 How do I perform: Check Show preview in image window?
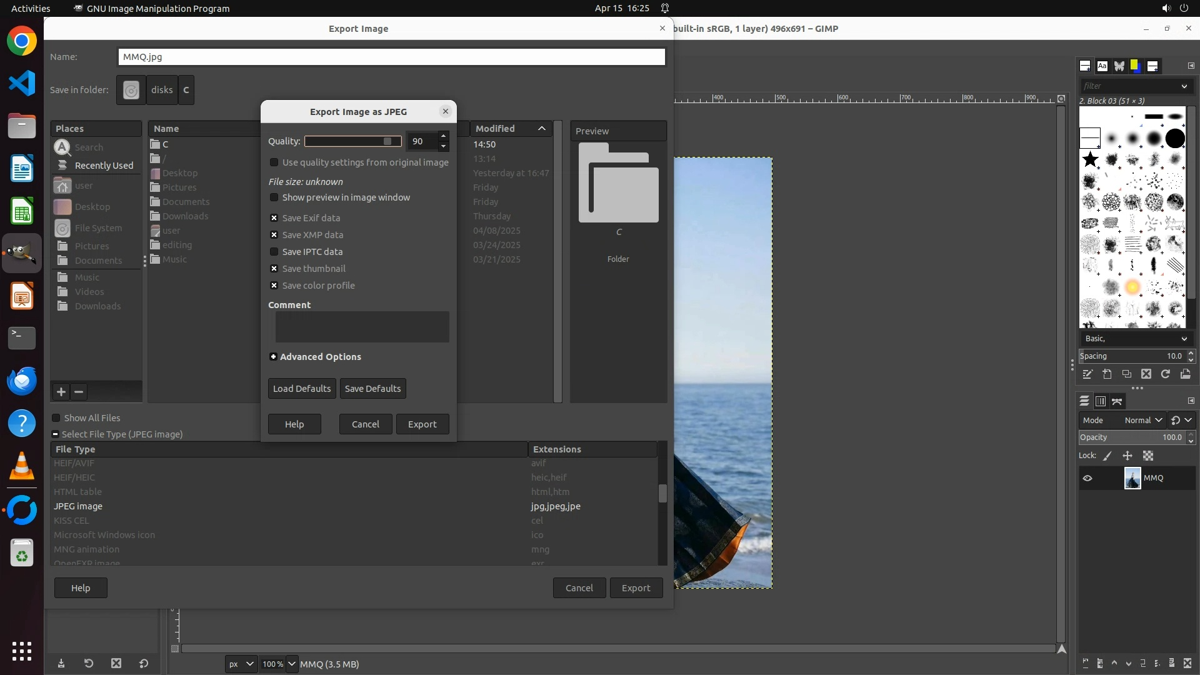pos(274,197)
